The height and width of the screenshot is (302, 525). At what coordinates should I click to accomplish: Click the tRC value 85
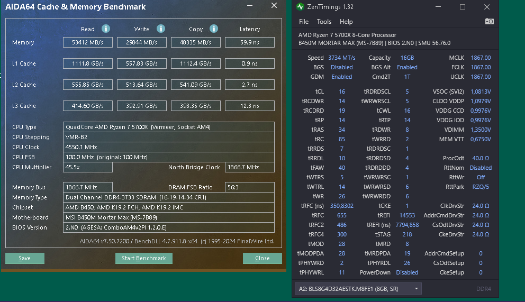click(x=341, y=139)
